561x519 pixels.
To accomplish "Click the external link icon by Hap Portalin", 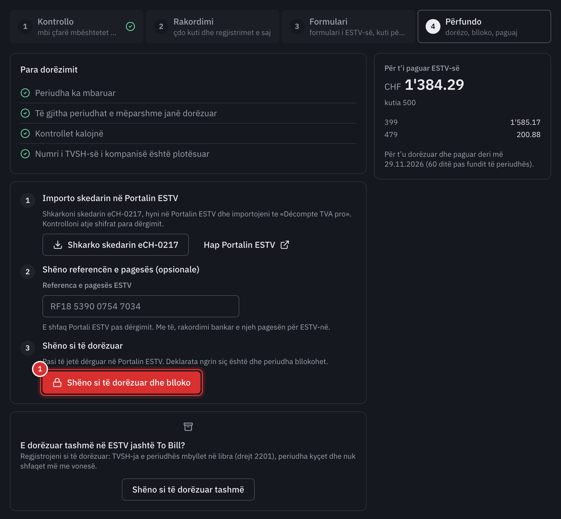I will tap(285, 245).
